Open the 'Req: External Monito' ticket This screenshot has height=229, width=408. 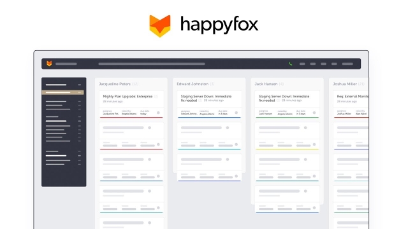pyautogui.click(x=353, y=96)
